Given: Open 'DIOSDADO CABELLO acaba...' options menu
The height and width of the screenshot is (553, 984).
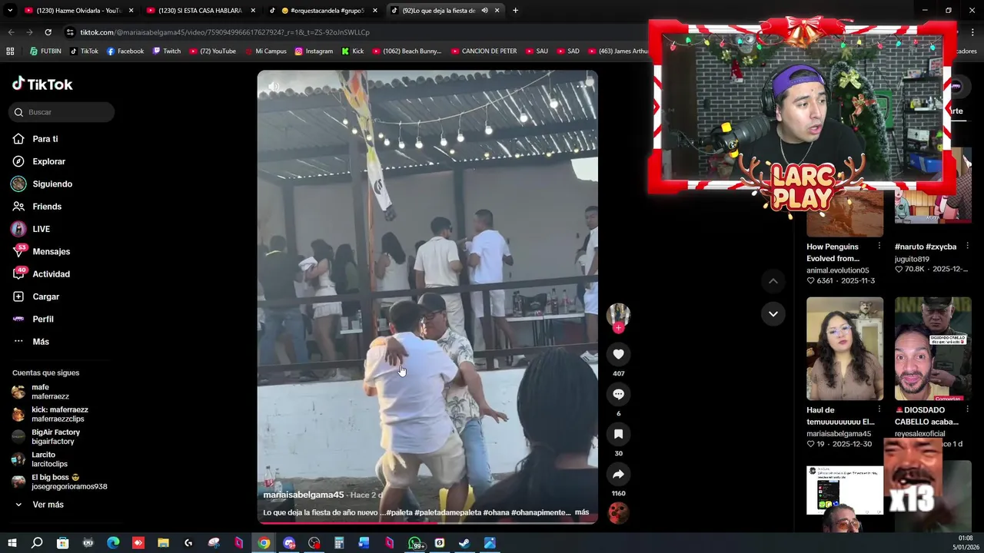Looking at the screenshot, I should point(967,409).
